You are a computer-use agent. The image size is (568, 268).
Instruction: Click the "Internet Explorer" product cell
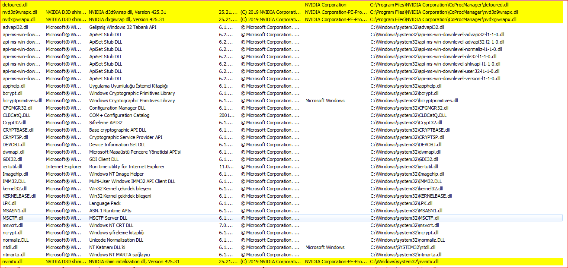(64, 167)
